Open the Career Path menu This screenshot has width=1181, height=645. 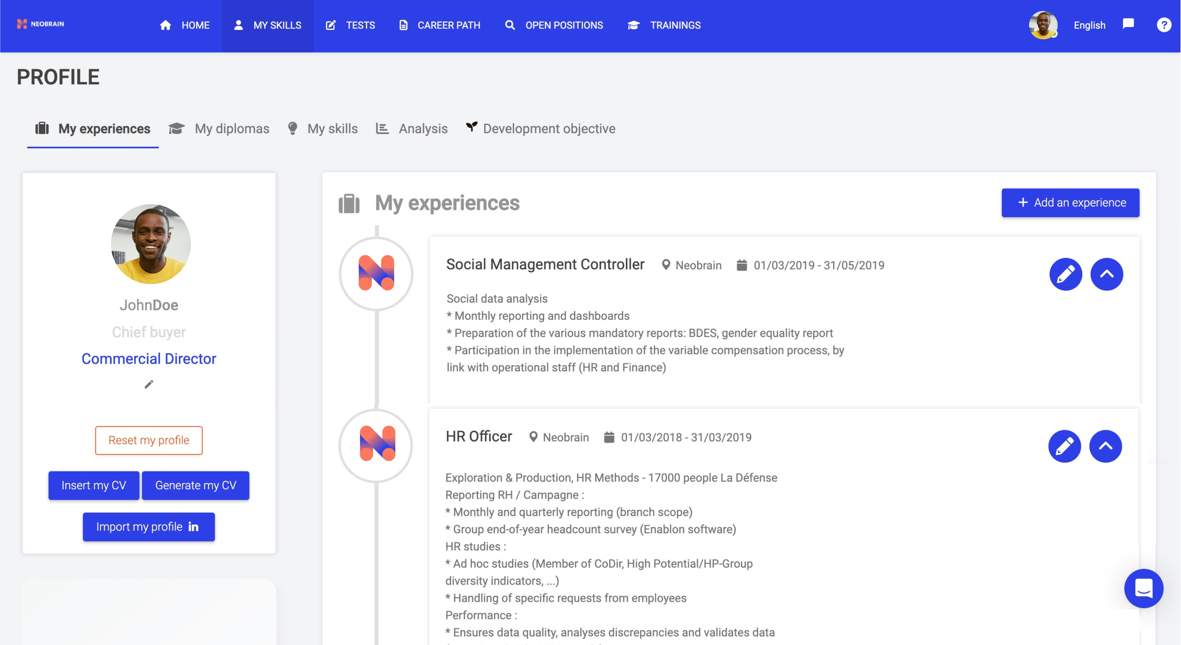pyautogui.click(x=440, y=25)
